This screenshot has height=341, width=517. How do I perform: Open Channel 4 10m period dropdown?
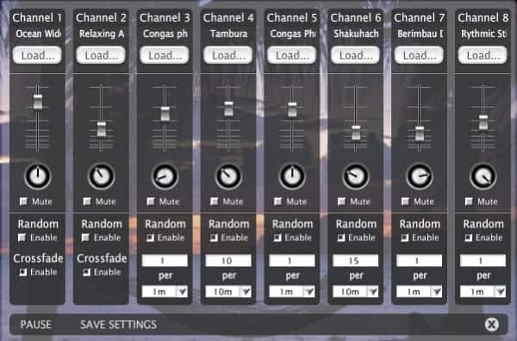click(x=228, y=292)
